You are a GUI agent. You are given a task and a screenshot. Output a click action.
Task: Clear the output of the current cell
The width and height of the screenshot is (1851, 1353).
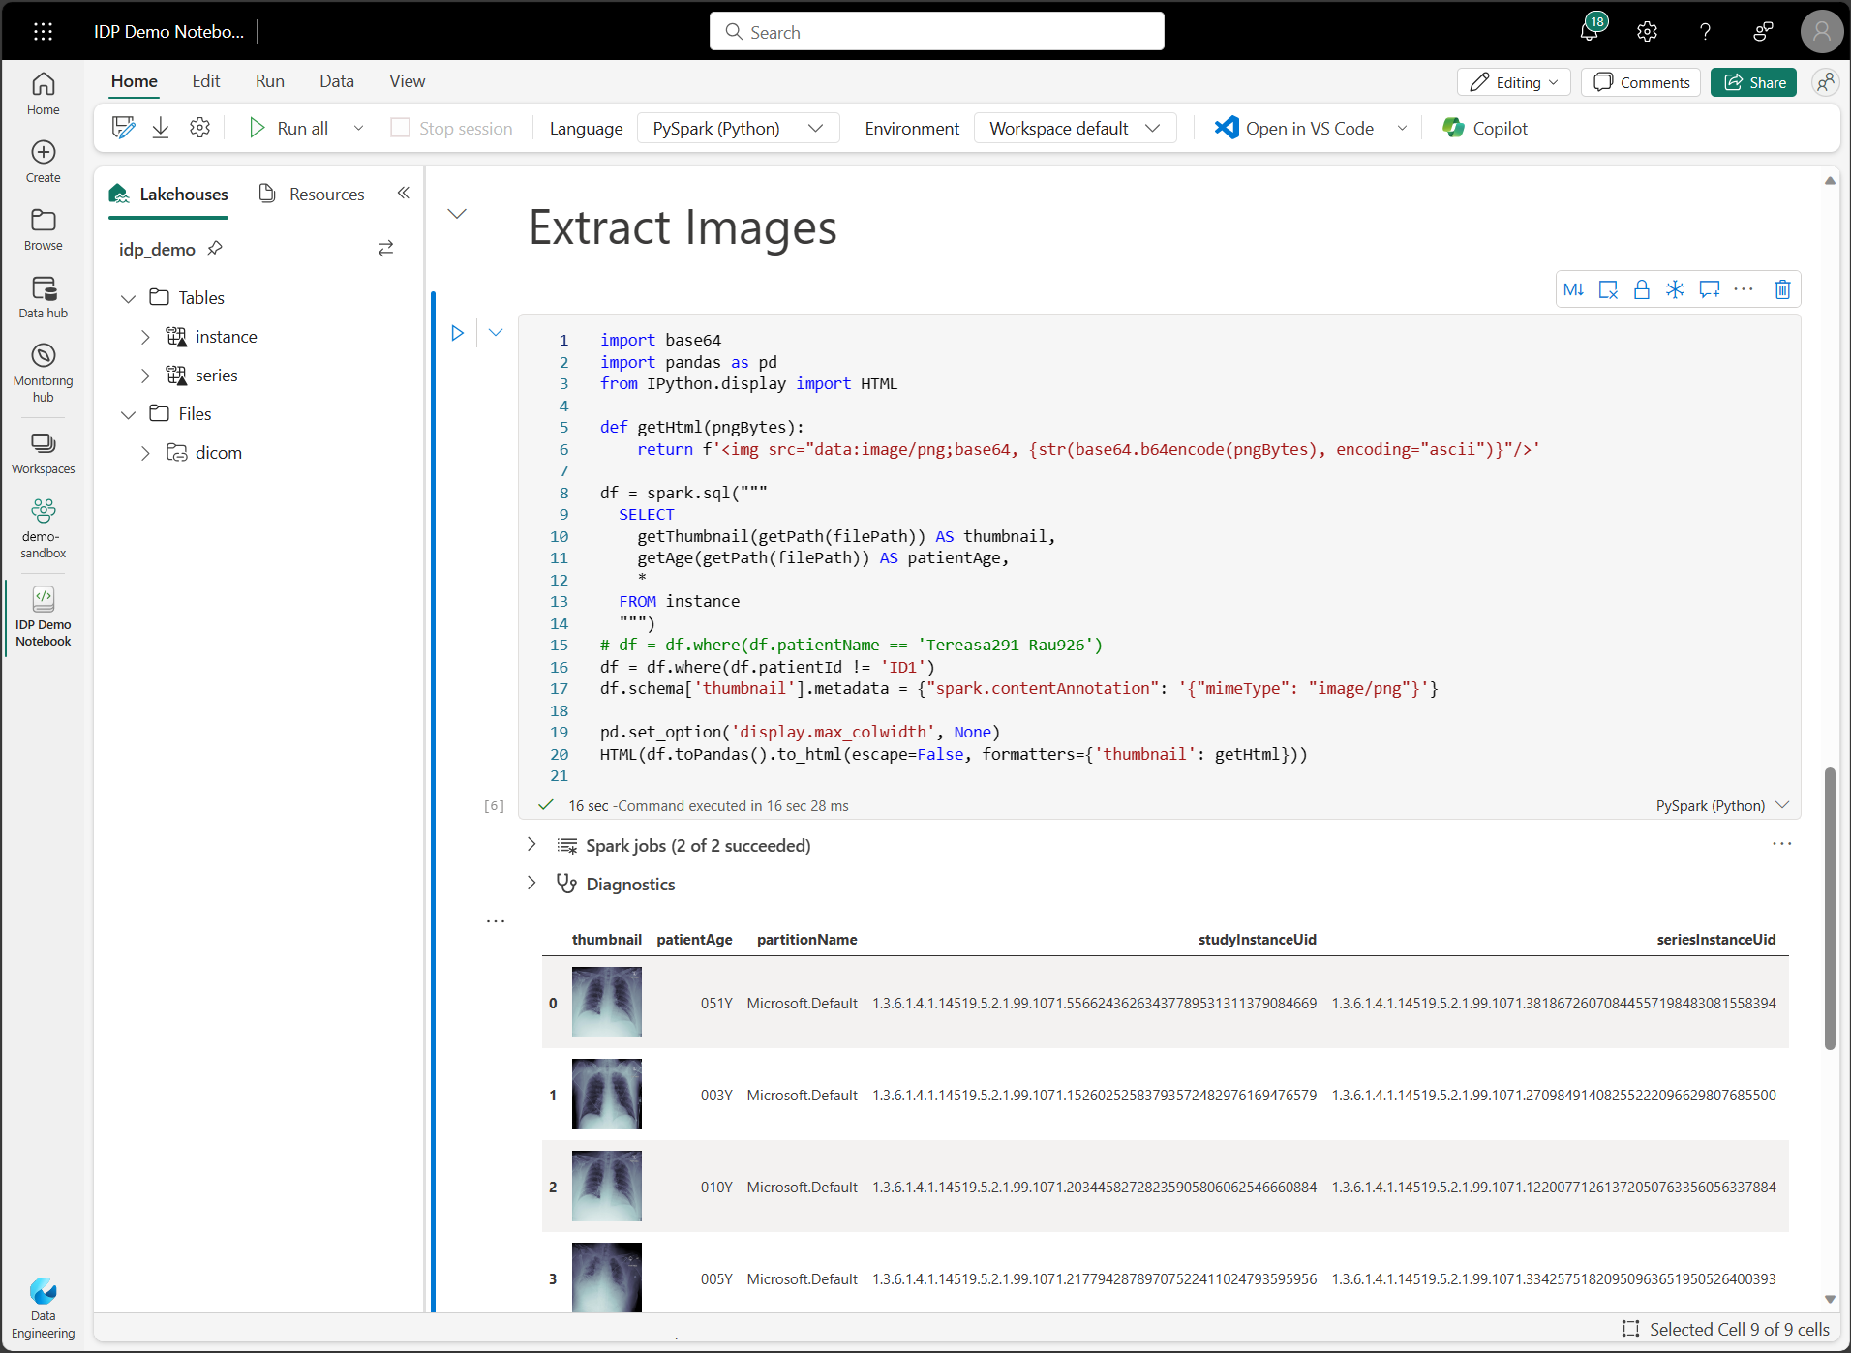point(1608,288)
